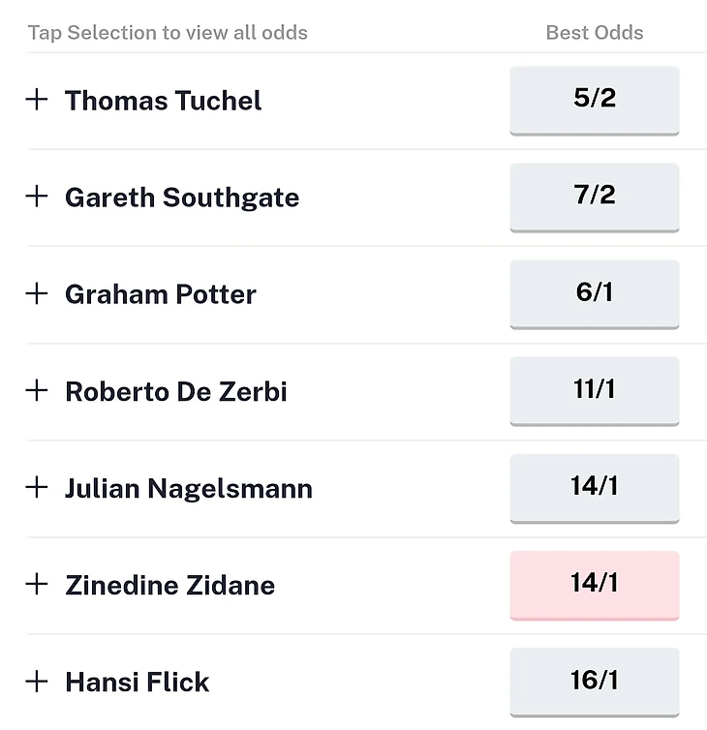Image resolution: width=707 pixels, height=730 pixels.
Task: Select the 5/2 odds for Tuchel
Action: tap(594, 100)
